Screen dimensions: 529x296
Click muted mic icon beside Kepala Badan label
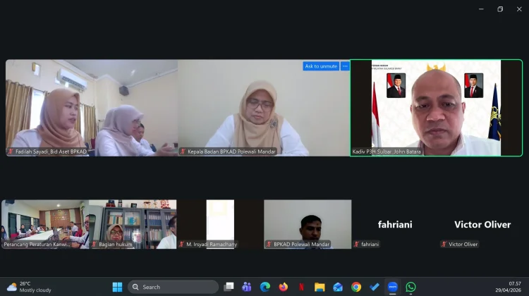pyautogui.click(x=183, y=152)
